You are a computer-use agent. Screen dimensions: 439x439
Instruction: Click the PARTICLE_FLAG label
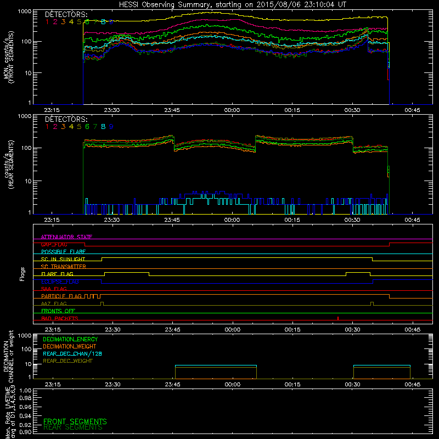61,296
